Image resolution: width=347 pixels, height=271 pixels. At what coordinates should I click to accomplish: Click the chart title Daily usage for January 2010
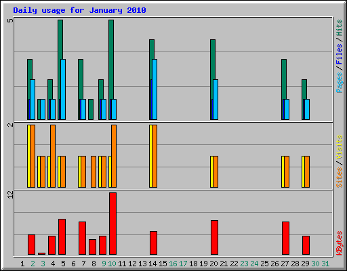pos(79,10)
